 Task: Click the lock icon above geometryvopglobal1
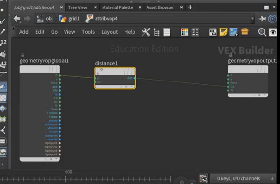click(x=22, y=55)
